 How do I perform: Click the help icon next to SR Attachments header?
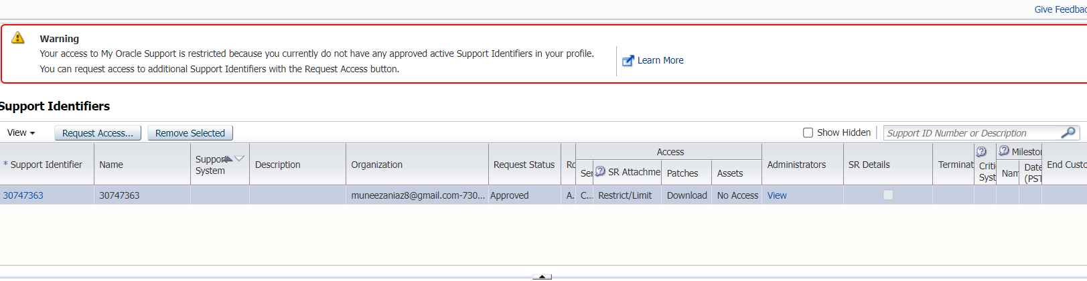coord(600,171)
